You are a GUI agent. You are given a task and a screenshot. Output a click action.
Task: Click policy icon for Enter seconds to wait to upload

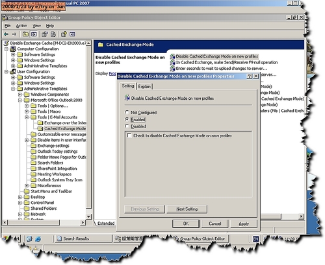[x=172, y=69]
